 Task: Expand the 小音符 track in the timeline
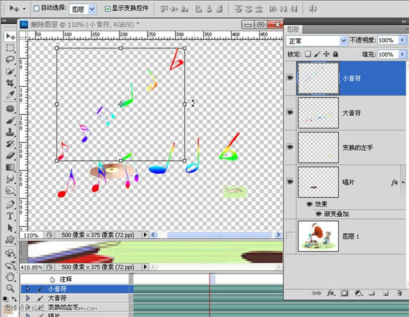point(28,289)
